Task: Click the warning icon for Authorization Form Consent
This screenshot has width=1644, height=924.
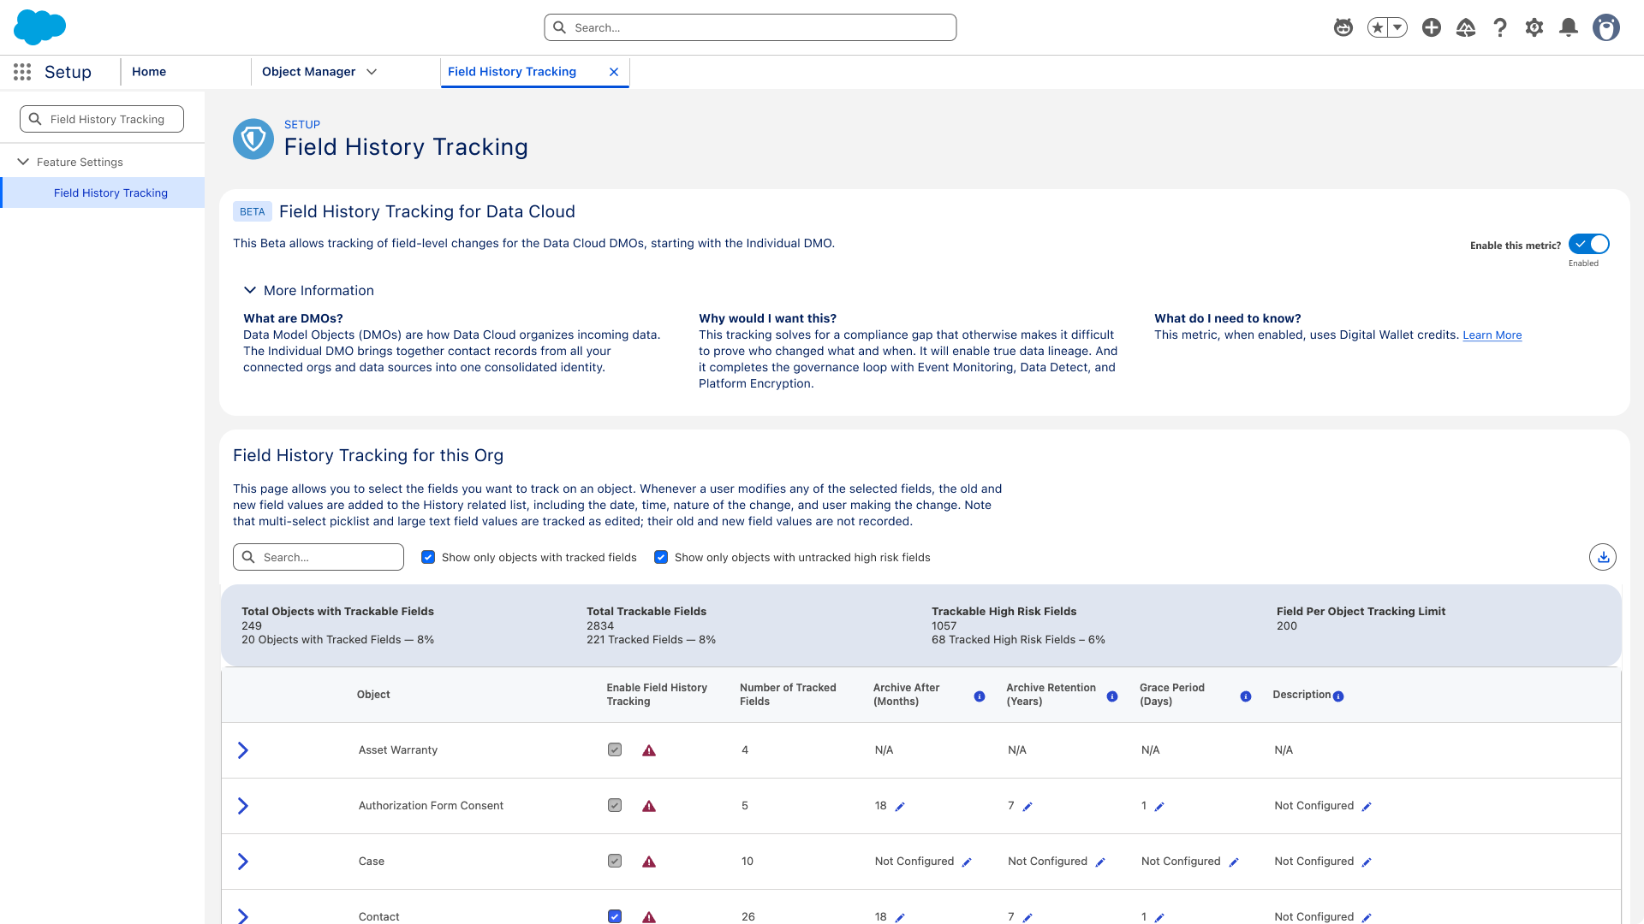Action: [649, 806]
